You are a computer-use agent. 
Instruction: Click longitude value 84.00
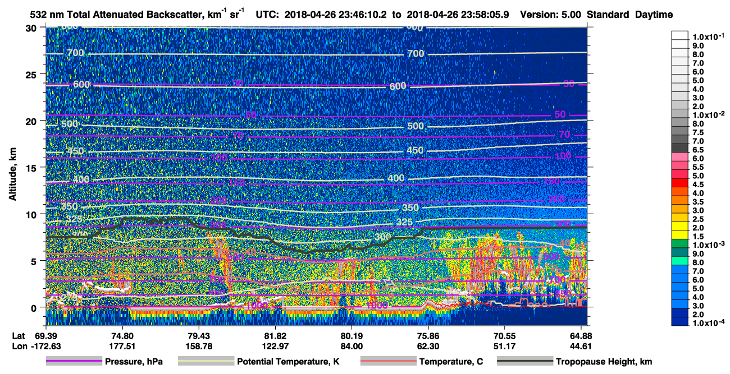pyautogui.click(x=351, y=346)
